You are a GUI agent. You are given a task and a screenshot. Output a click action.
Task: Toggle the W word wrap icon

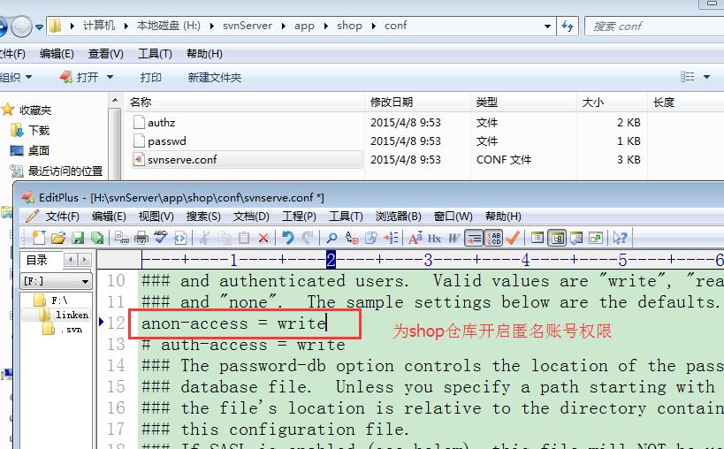[x=453, y=238]
